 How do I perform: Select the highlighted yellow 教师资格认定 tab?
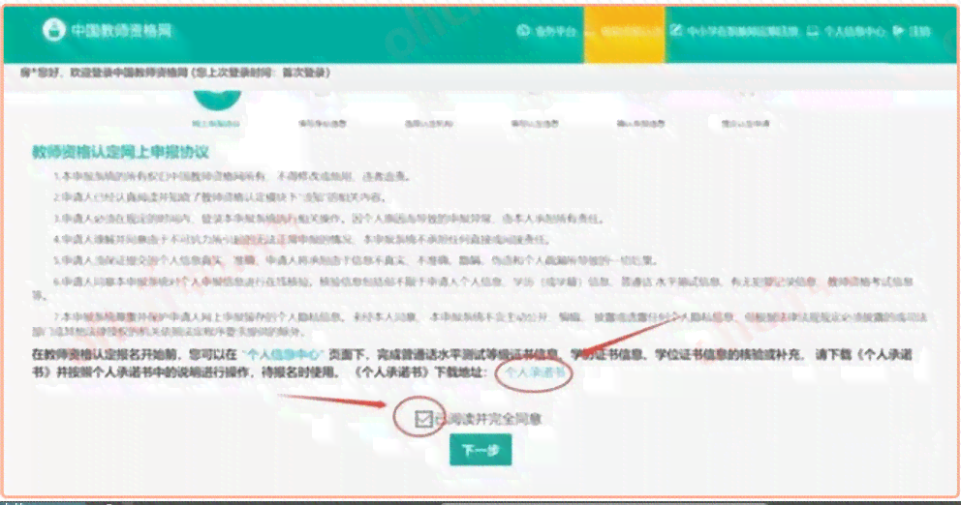pos(625,33)
